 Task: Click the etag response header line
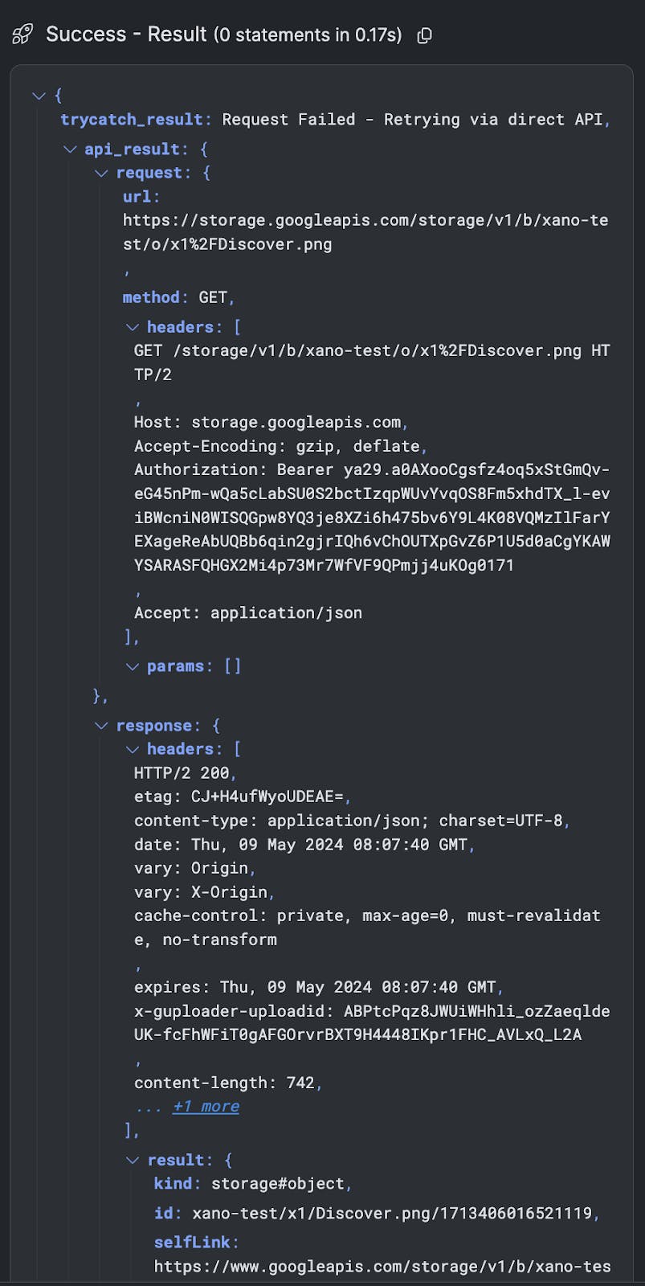coord(239,797)
